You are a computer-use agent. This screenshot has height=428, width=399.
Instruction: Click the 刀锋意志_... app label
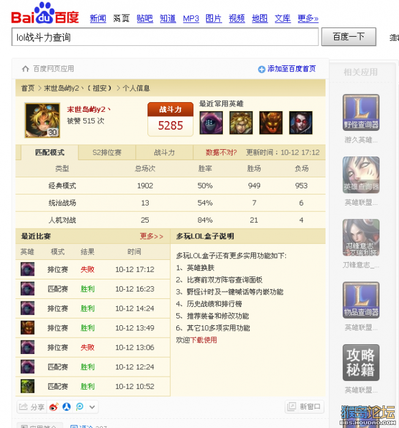(361, 265)
